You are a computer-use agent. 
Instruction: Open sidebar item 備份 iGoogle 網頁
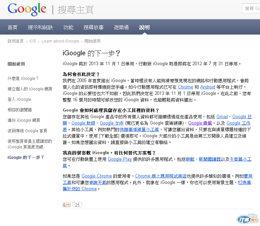pos(24,120)
